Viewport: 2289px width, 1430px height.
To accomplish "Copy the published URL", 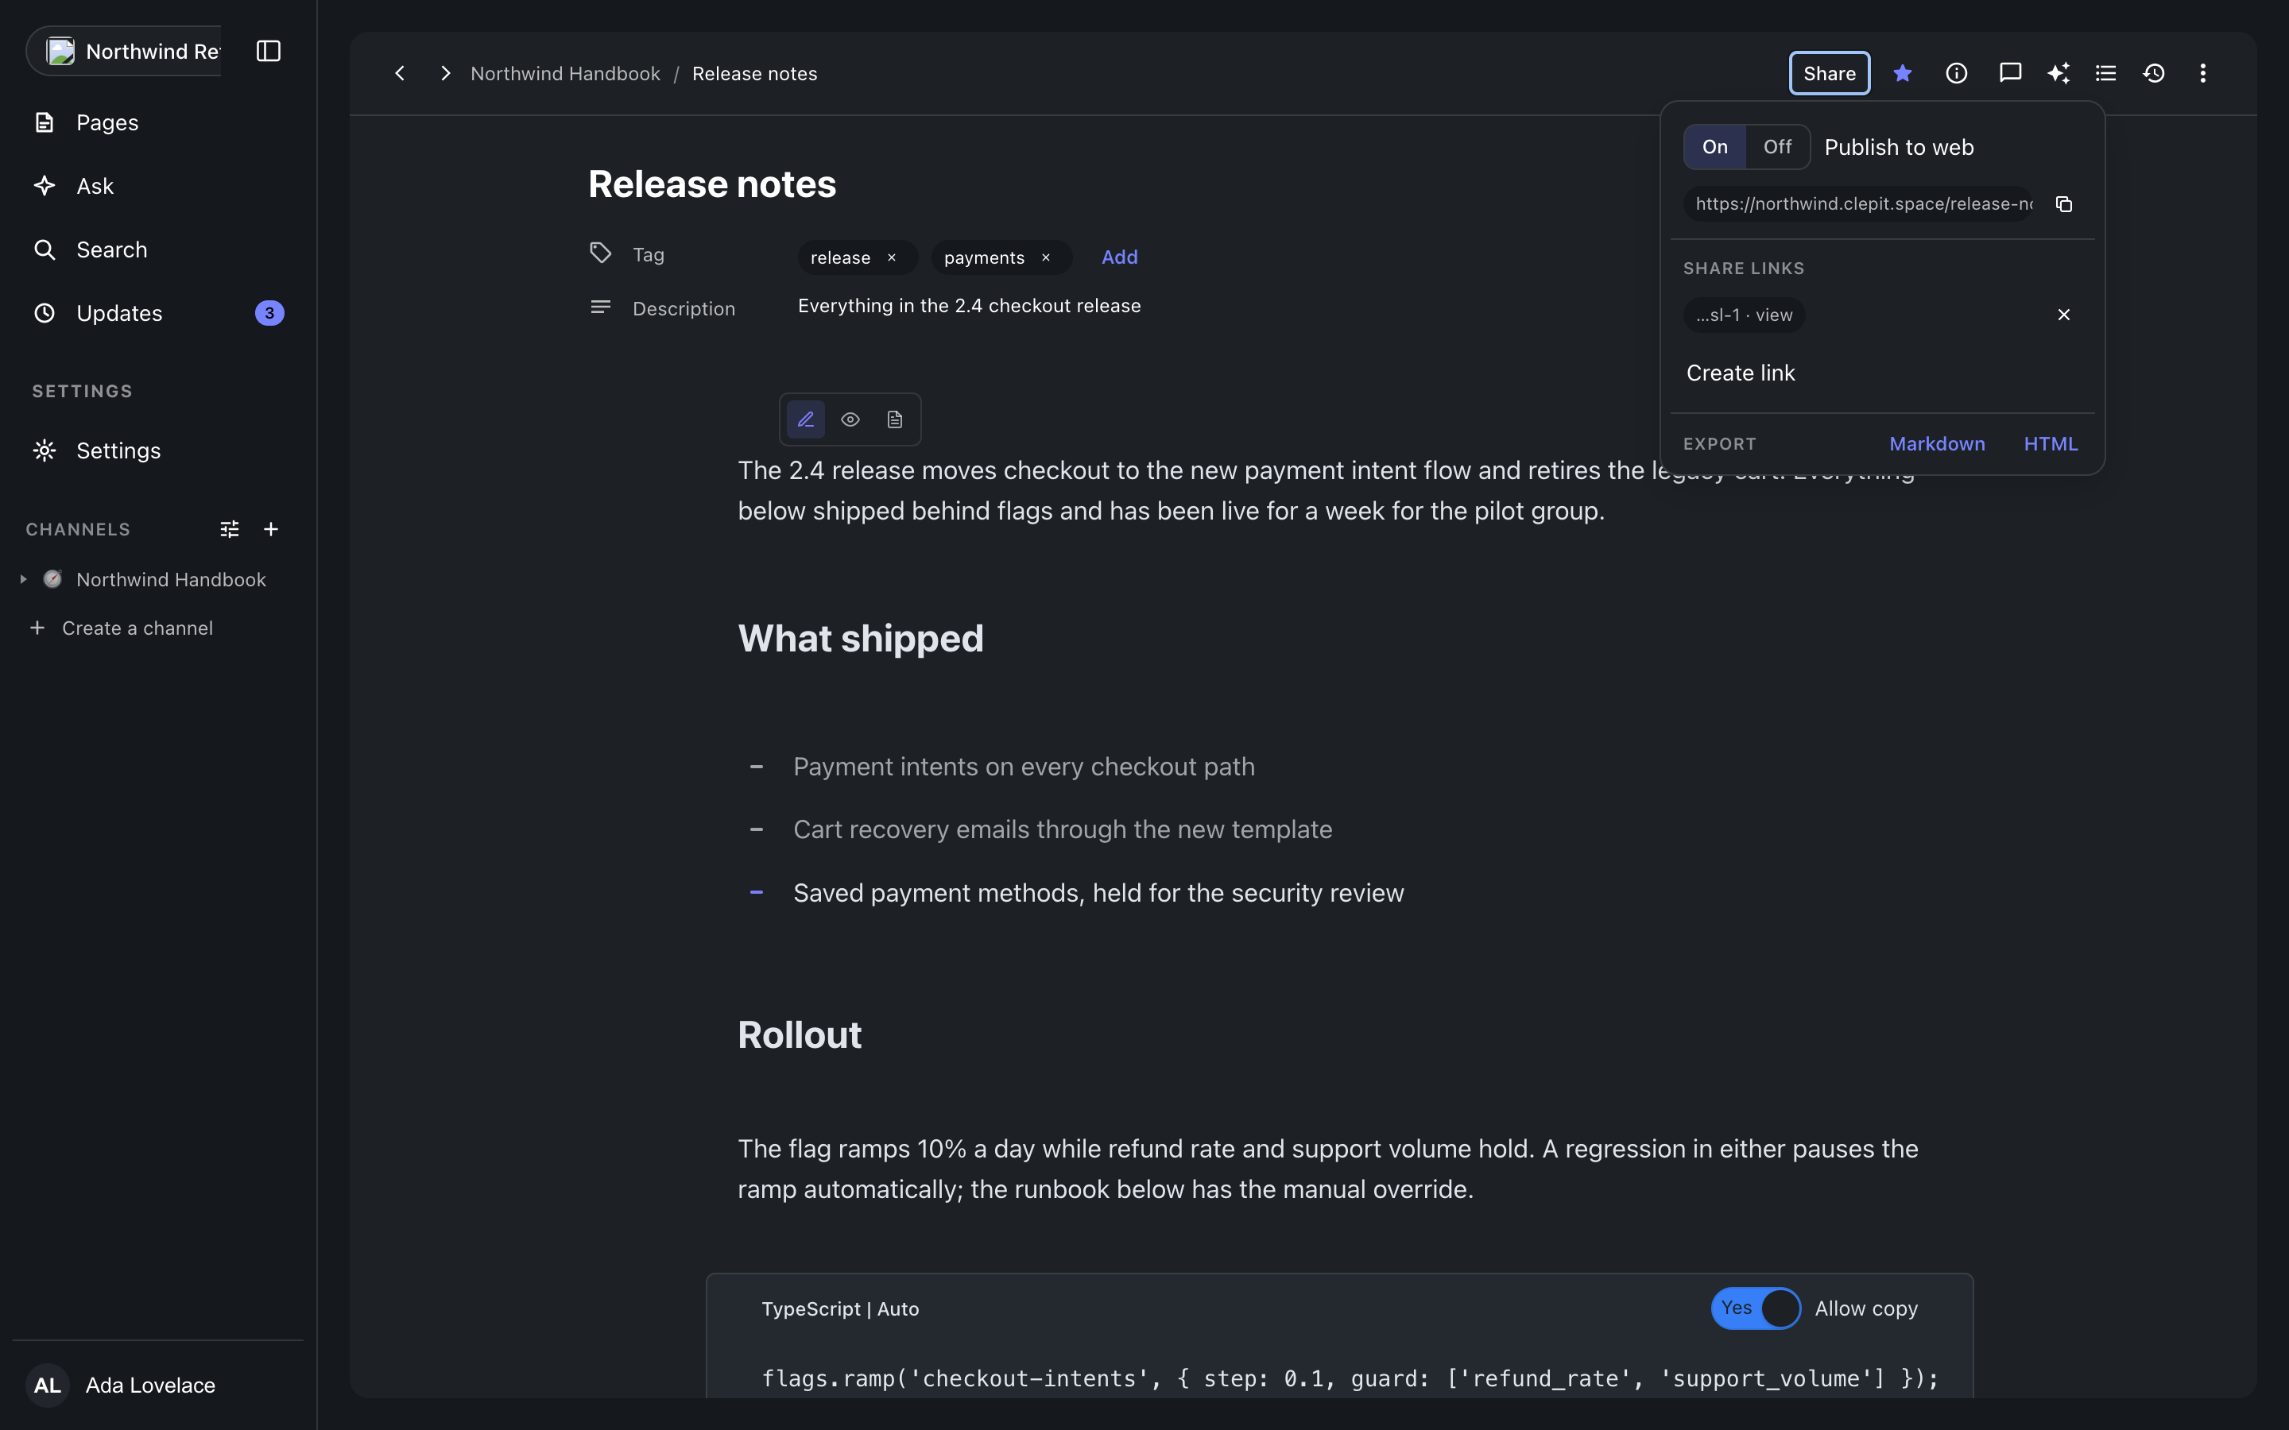I will point(2064,204).
